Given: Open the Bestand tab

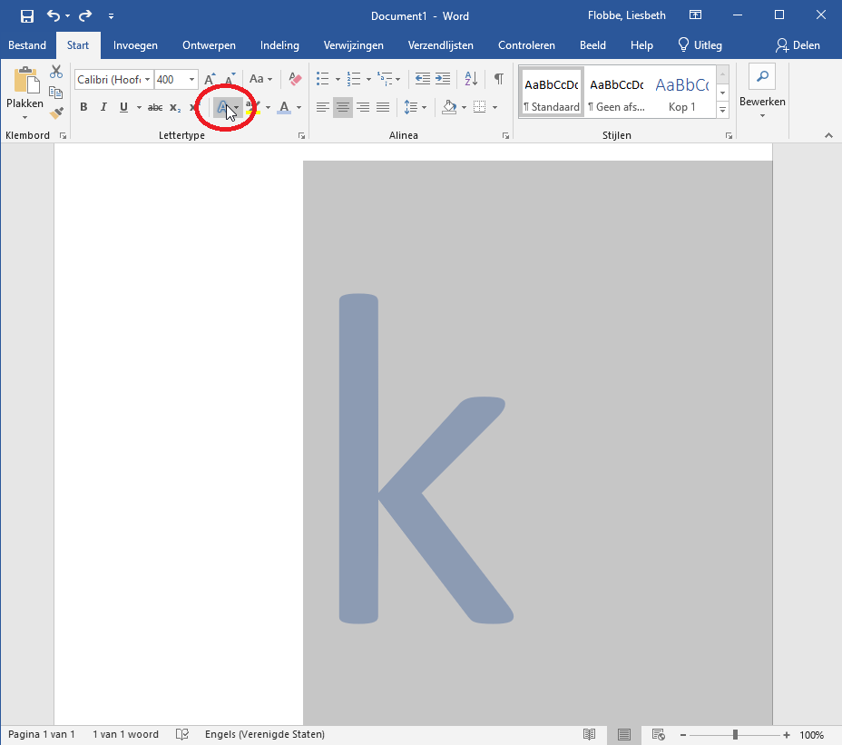Looking at the screenshot, I should pos(27,45).
